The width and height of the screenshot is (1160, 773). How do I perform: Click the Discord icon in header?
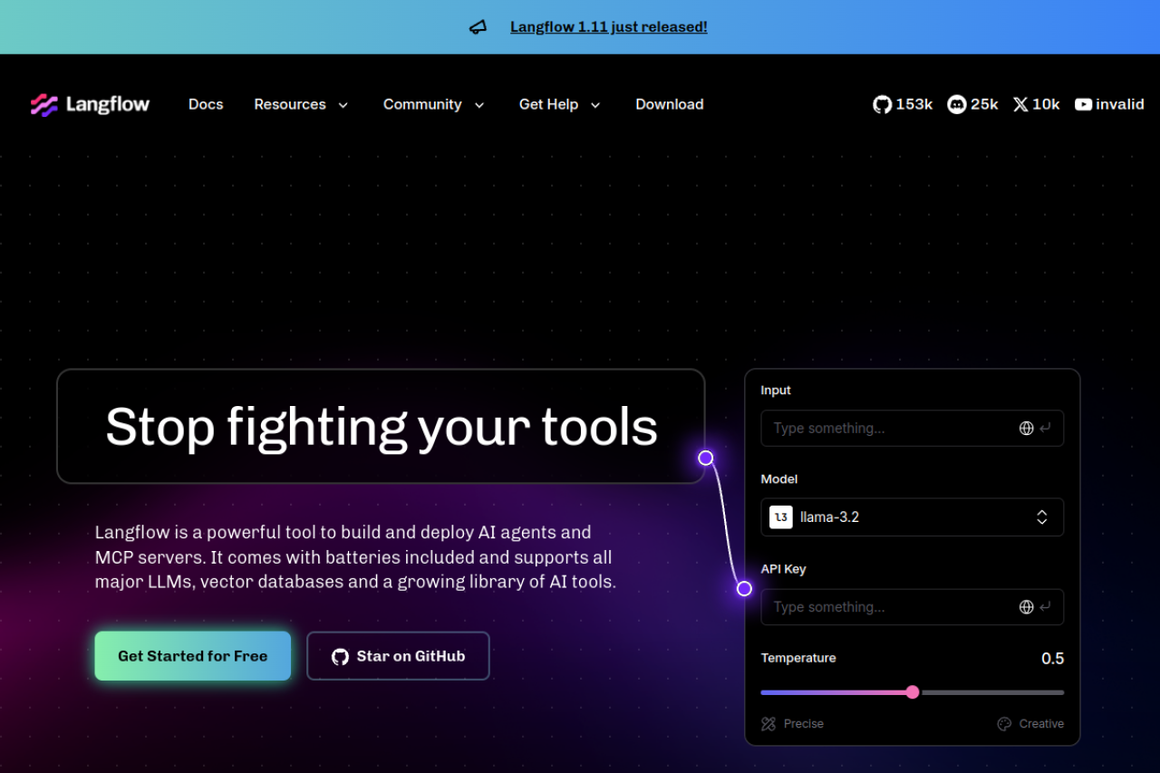pos(957,104)
